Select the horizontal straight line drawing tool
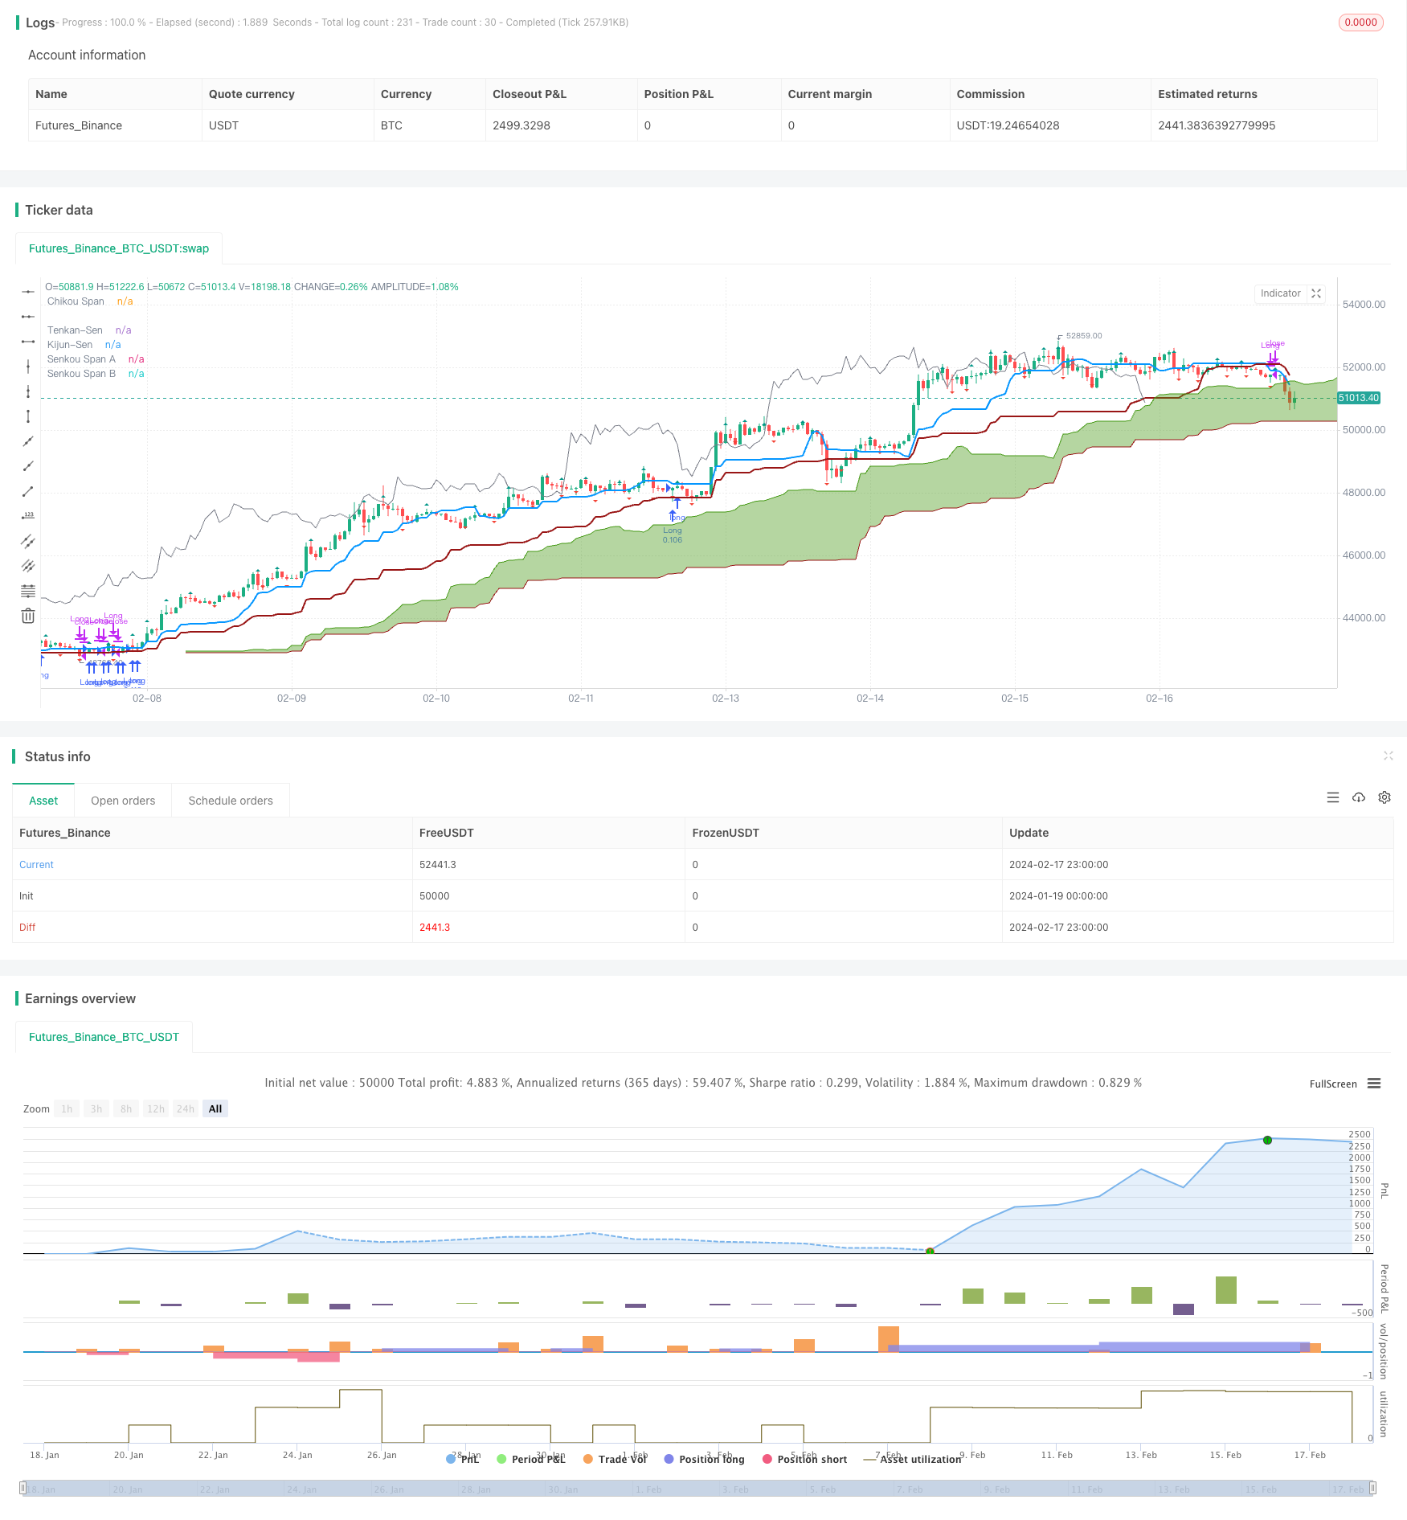Image resolution: width=1407 pixels, height=1520 pixels. click(x=28, y=292)
